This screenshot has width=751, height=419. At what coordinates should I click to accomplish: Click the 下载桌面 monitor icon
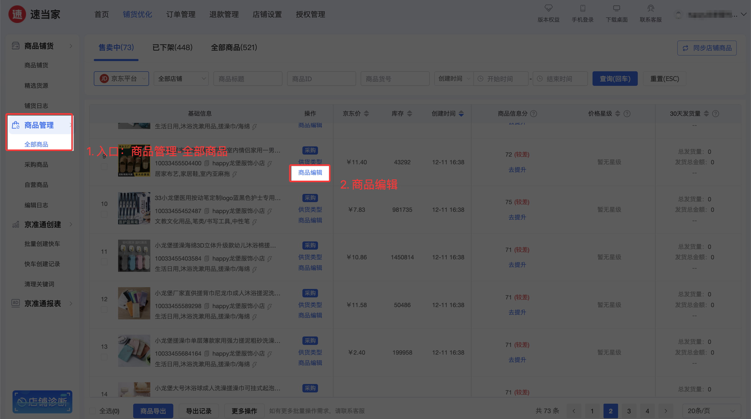point(616,8)
